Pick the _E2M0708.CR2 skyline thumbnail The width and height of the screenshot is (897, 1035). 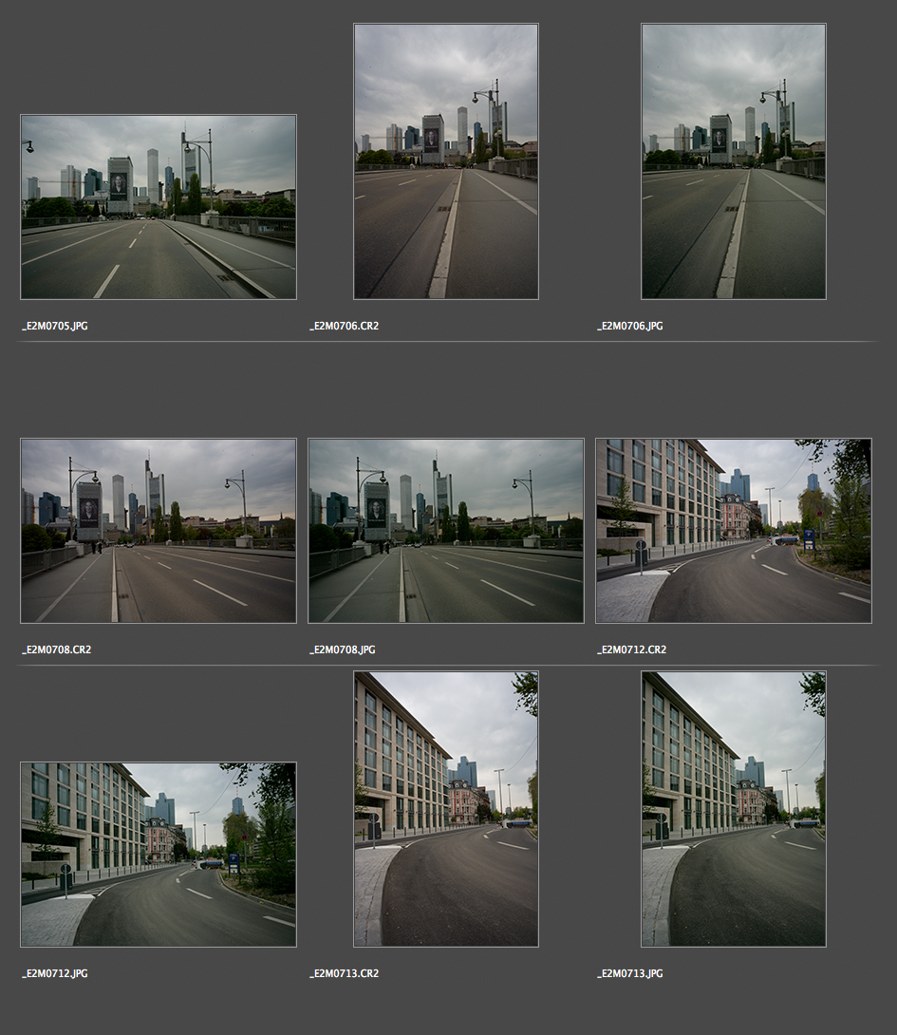(159, 531)
